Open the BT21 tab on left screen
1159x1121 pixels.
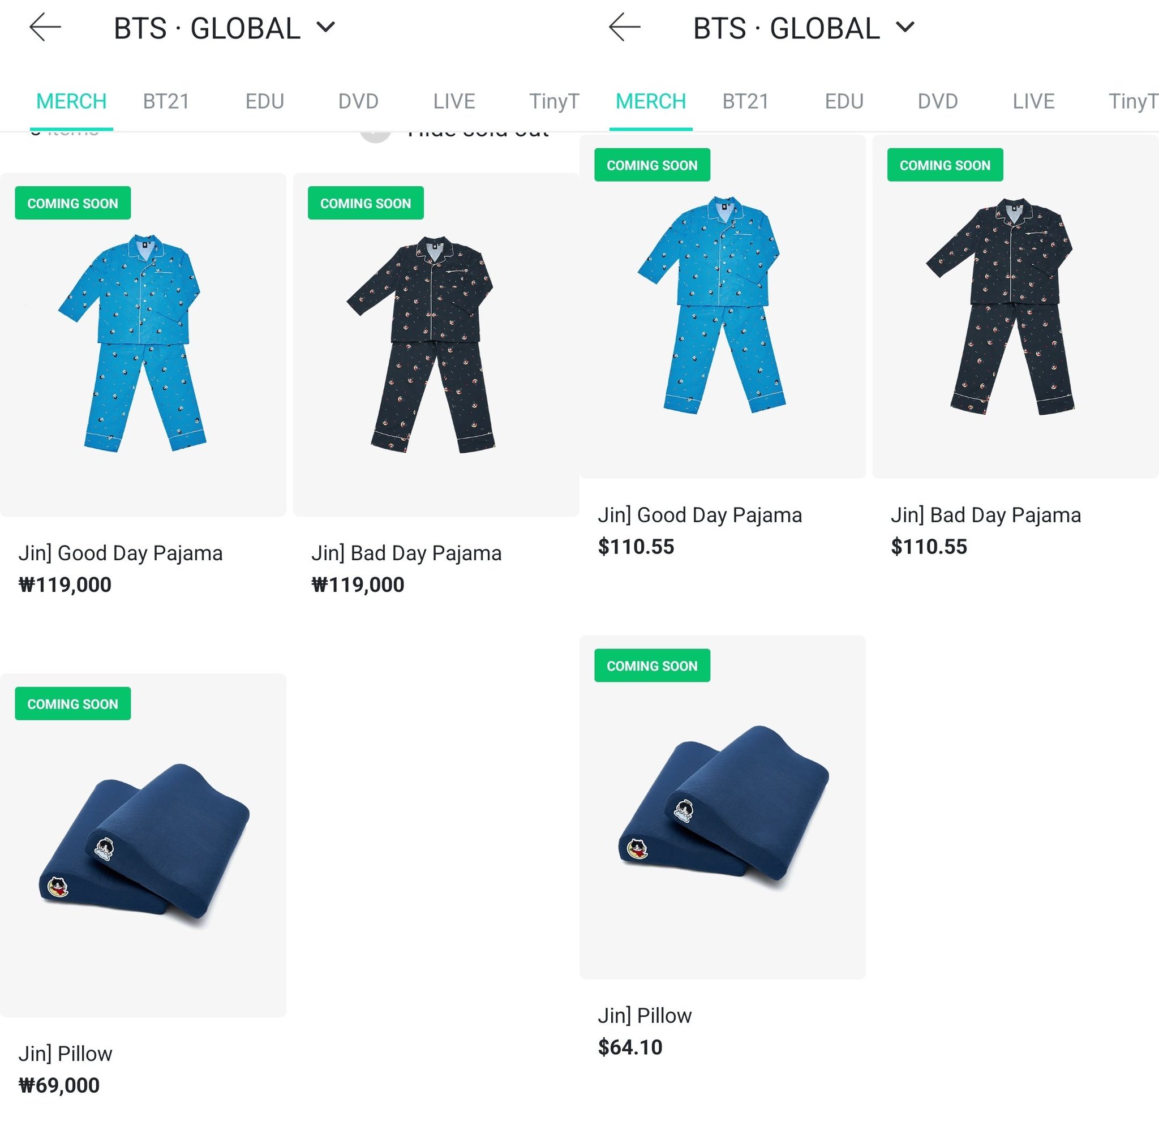click(166, 101)
